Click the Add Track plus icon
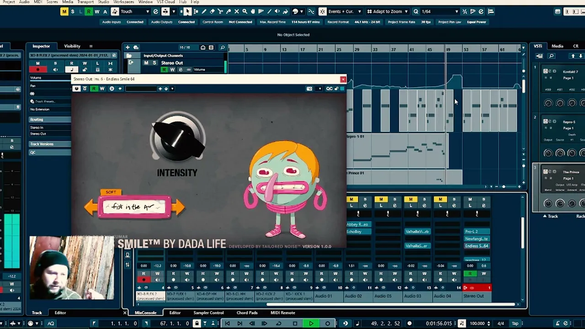The height and width of the screenshot is (329, 585). tap(128, 48)
